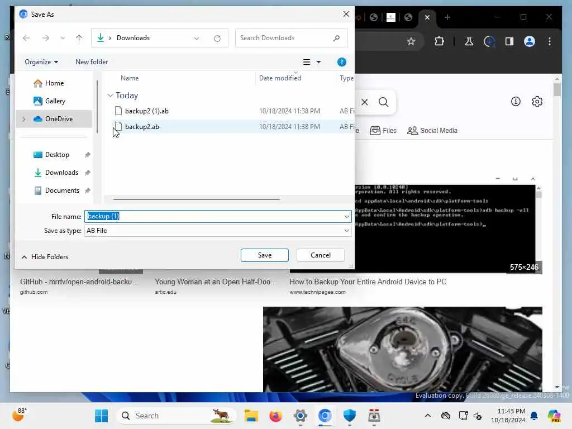Open Chrome profile avatar
Screen dimensions: 572x429
[530, 41]
